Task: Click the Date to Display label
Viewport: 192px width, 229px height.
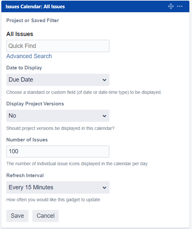Action: [24, 68]
